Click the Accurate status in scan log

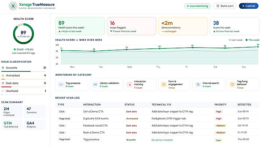[x=131, y=140]
